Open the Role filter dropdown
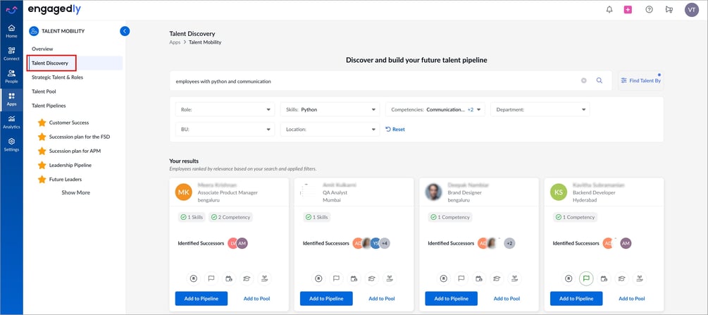The height and width of the screenshot is (315, 708). click(x=225, y=109)
